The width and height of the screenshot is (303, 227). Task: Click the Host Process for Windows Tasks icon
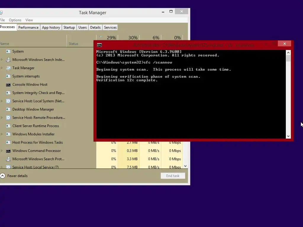point(8,142)
